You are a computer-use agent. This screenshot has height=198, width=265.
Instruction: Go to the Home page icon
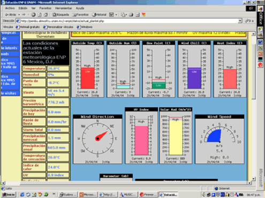(46, 14)
